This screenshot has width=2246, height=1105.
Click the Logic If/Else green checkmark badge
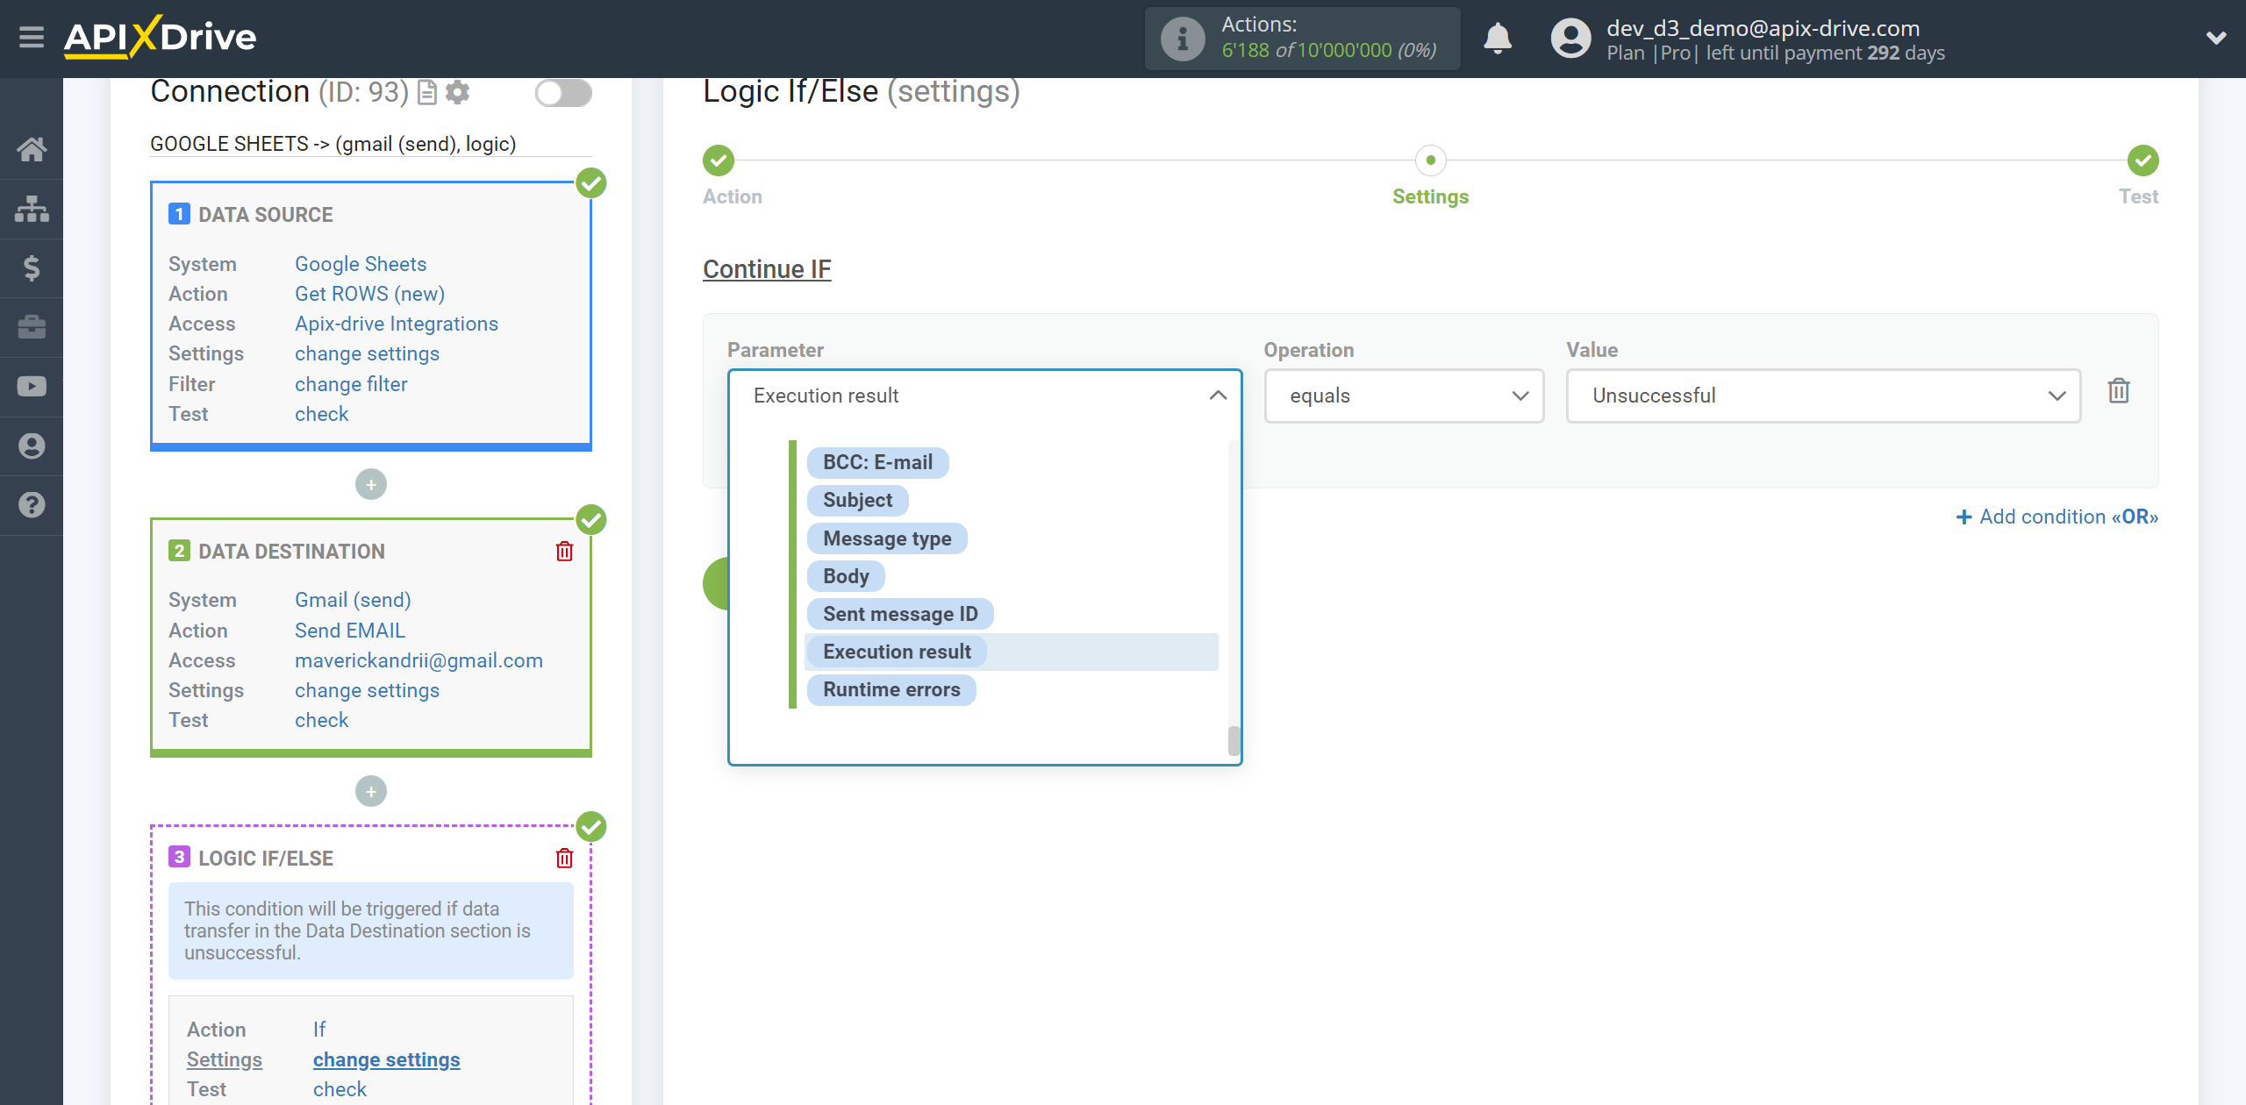[x=591, y=827]
